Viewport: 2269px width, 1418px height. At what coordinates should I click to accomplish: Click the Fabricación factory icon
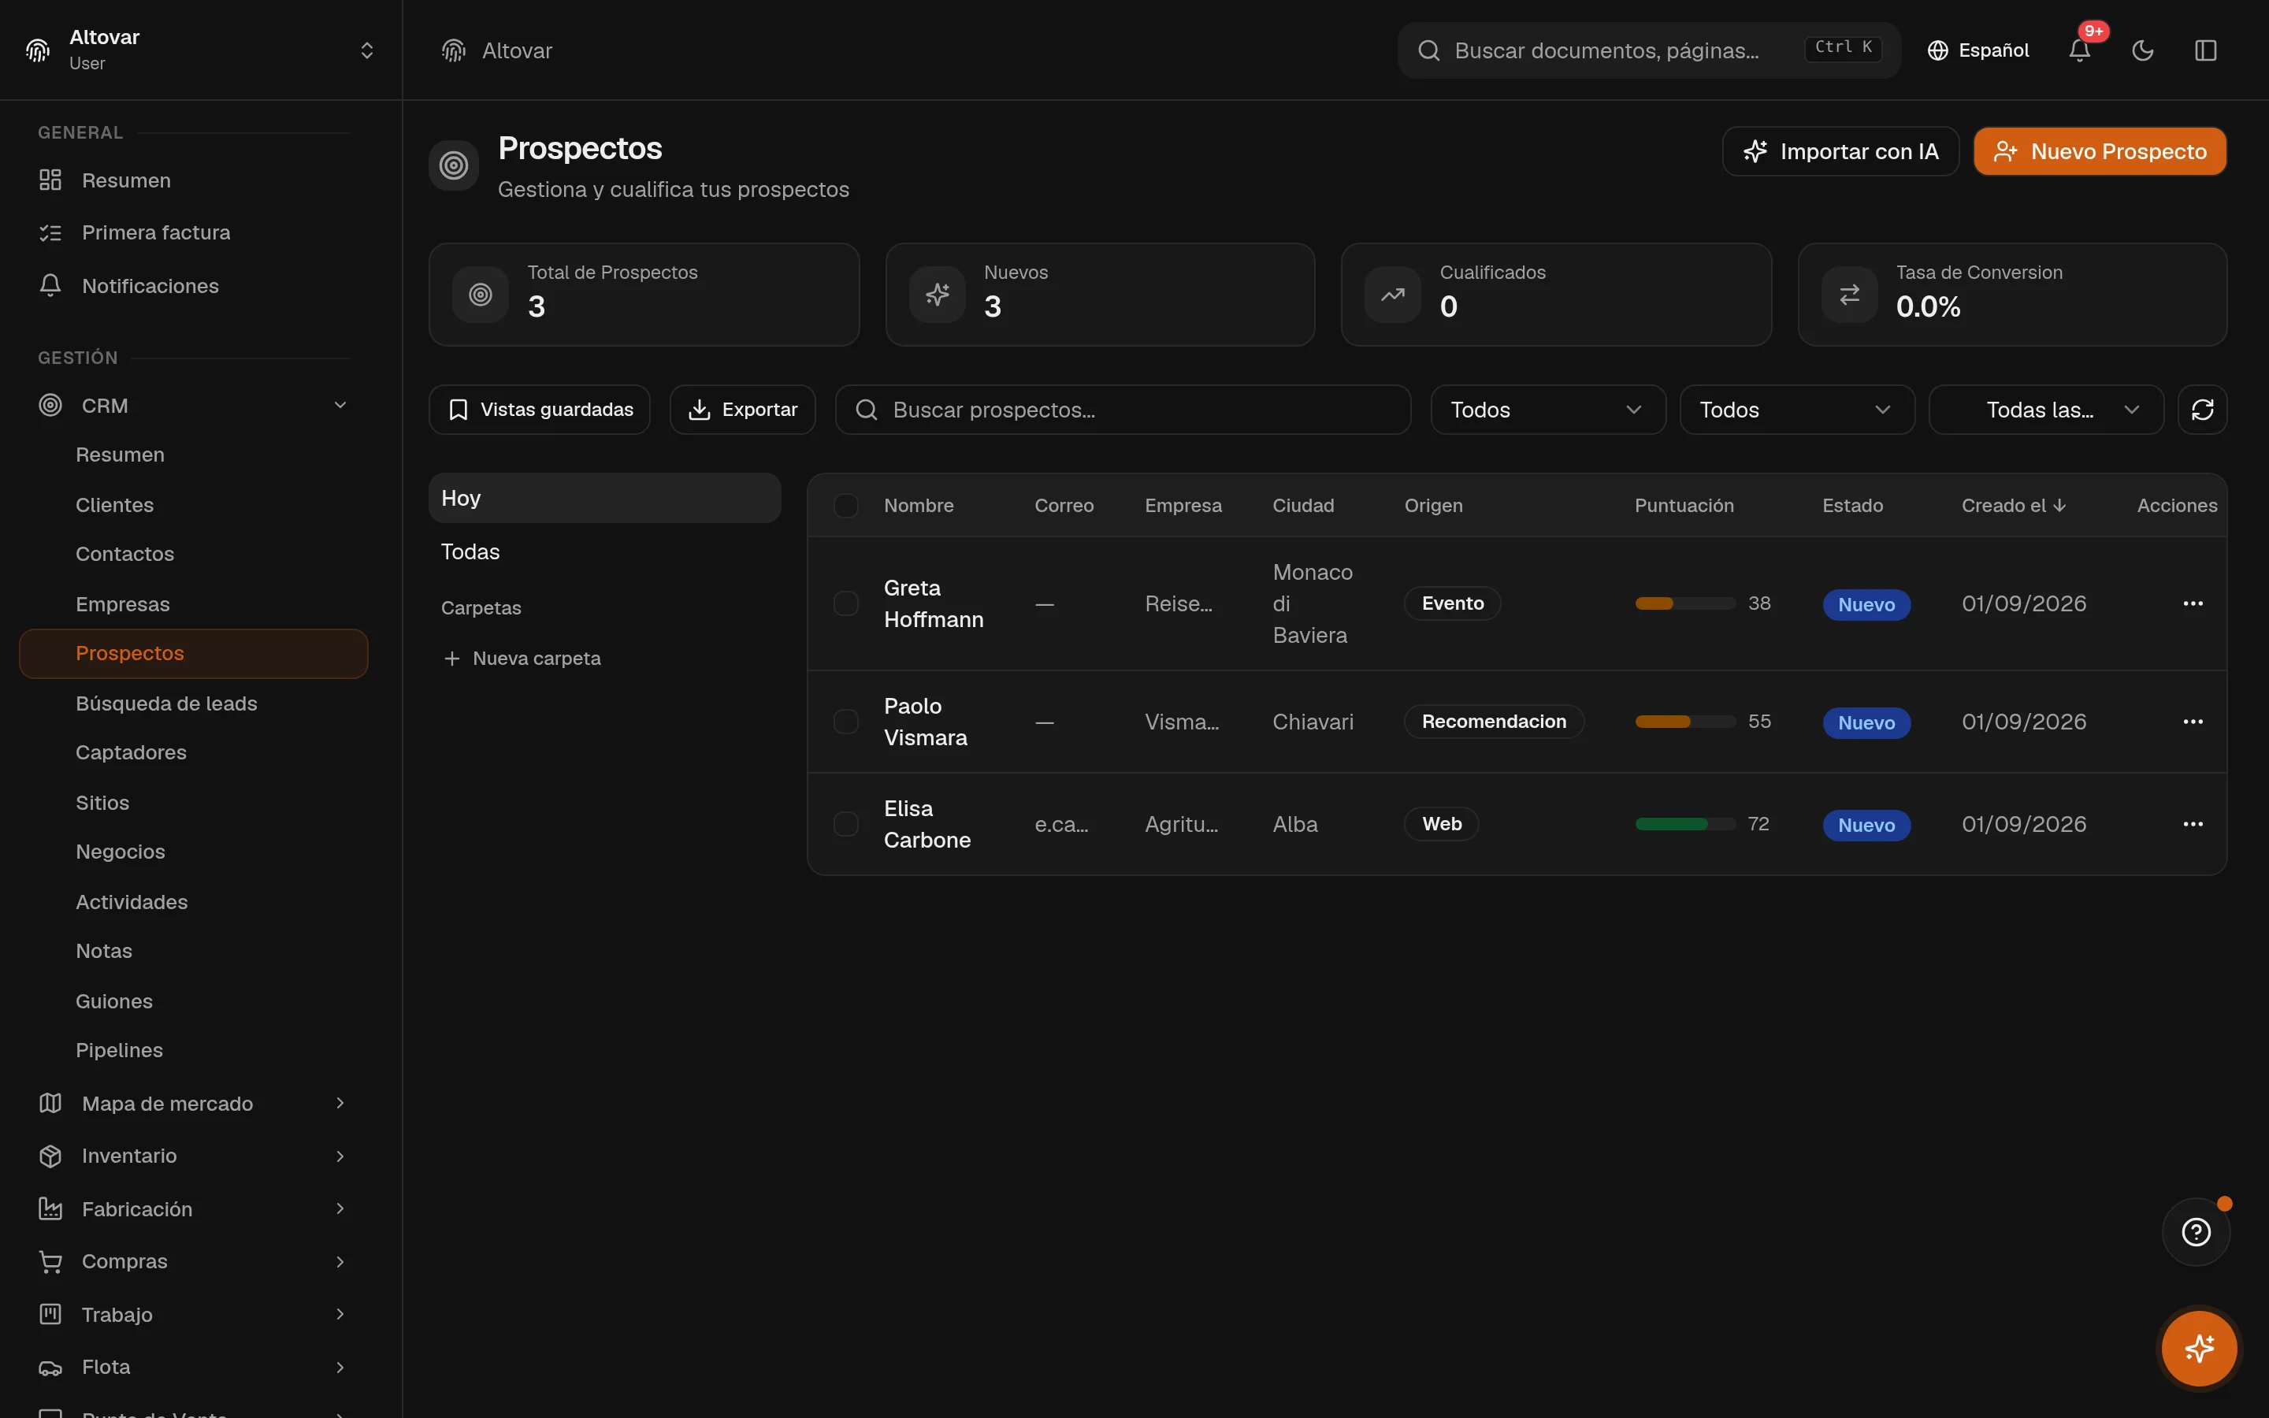coord(50,1209)
